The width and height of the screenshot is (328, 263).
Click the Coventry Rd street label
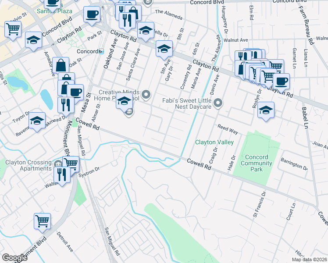tap(186, 77)
